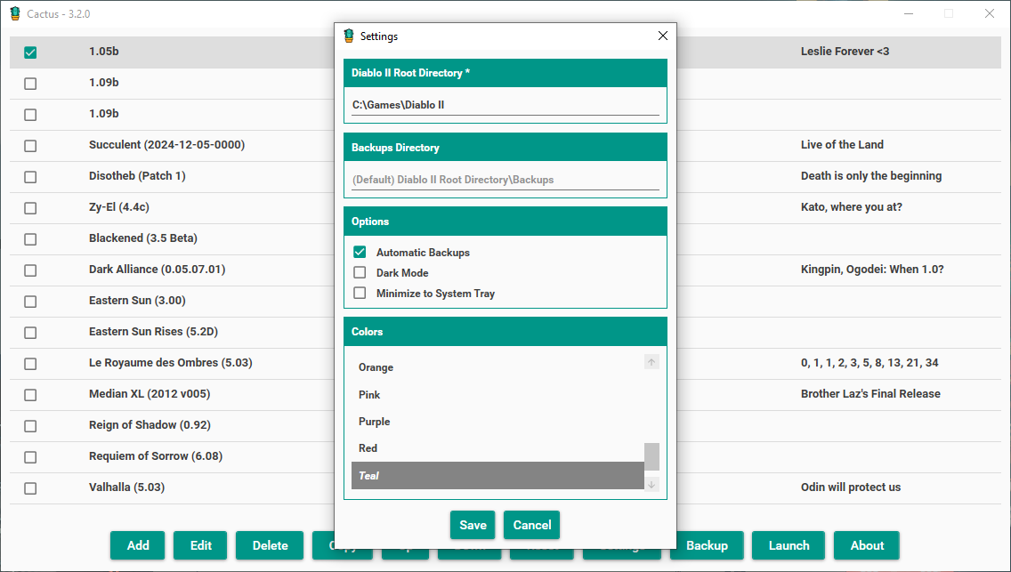1011x572 pixels.
Task: Click the Colors list scroll down arrow
Action: pyautogui.click(x=651, y=485)
